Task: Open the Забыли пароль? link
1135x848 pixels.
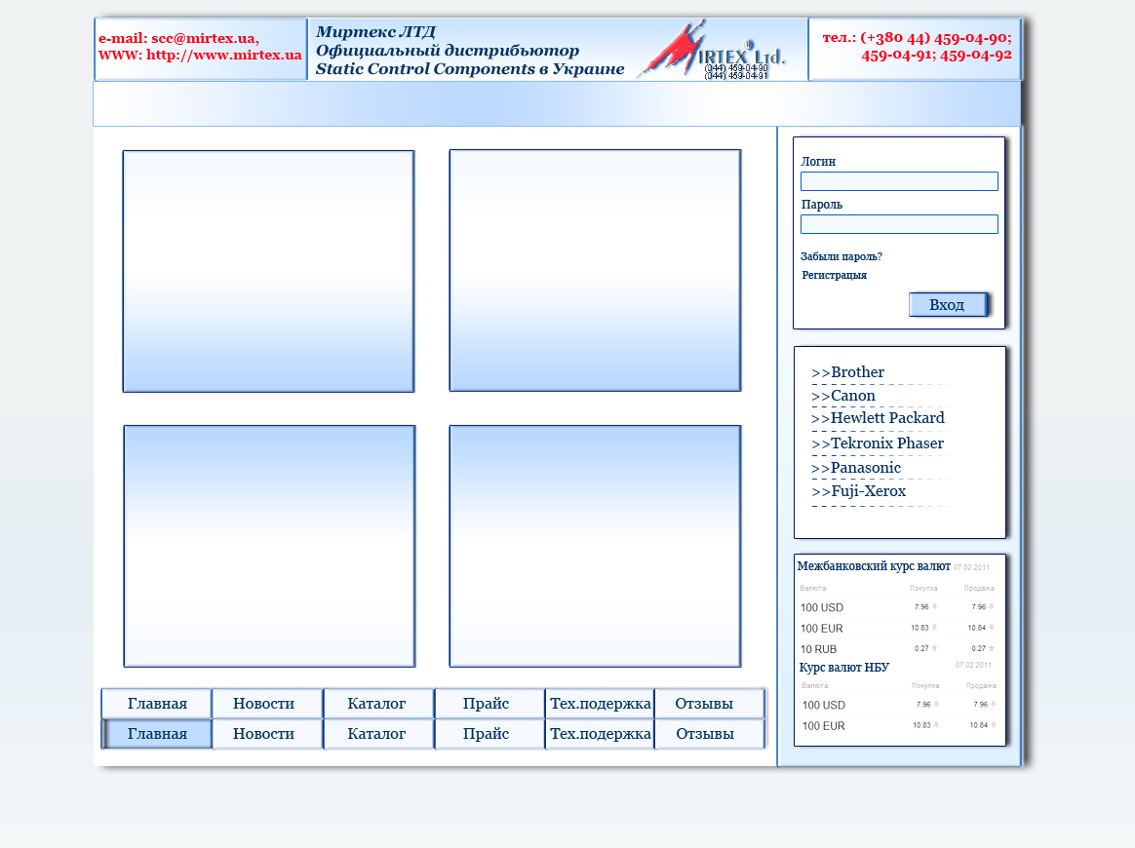Action: click(x=841, y=256)
